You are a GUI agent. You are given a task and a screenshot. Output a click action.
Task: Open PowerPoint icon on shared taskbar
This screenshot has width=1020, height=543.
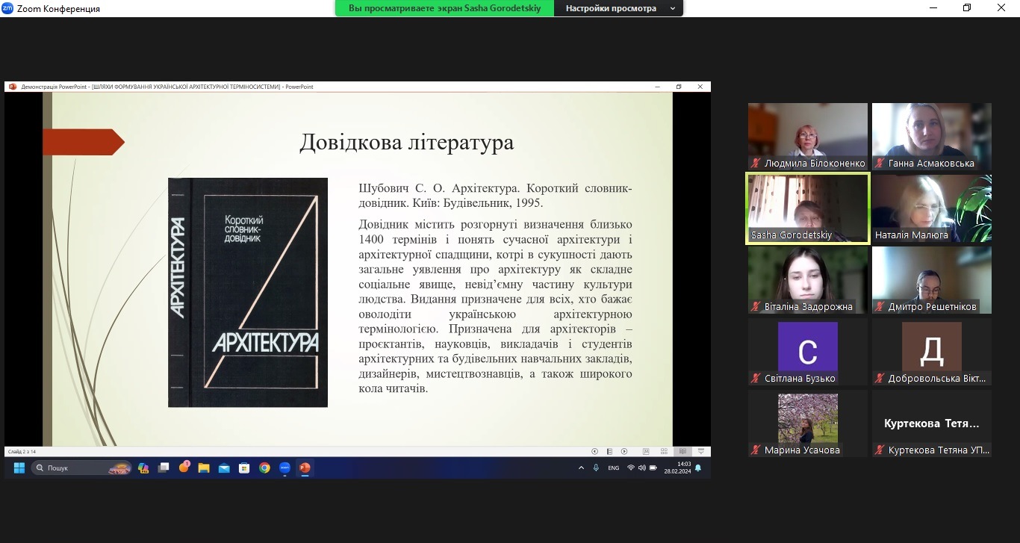coord(305,468)
